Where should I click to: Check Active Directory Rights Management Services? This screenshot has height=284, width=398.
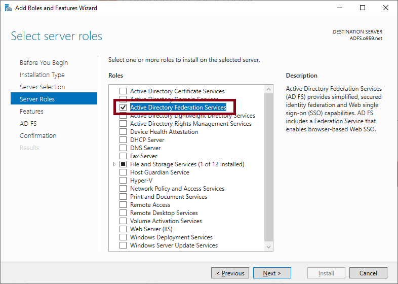click(x=123, y=124)
